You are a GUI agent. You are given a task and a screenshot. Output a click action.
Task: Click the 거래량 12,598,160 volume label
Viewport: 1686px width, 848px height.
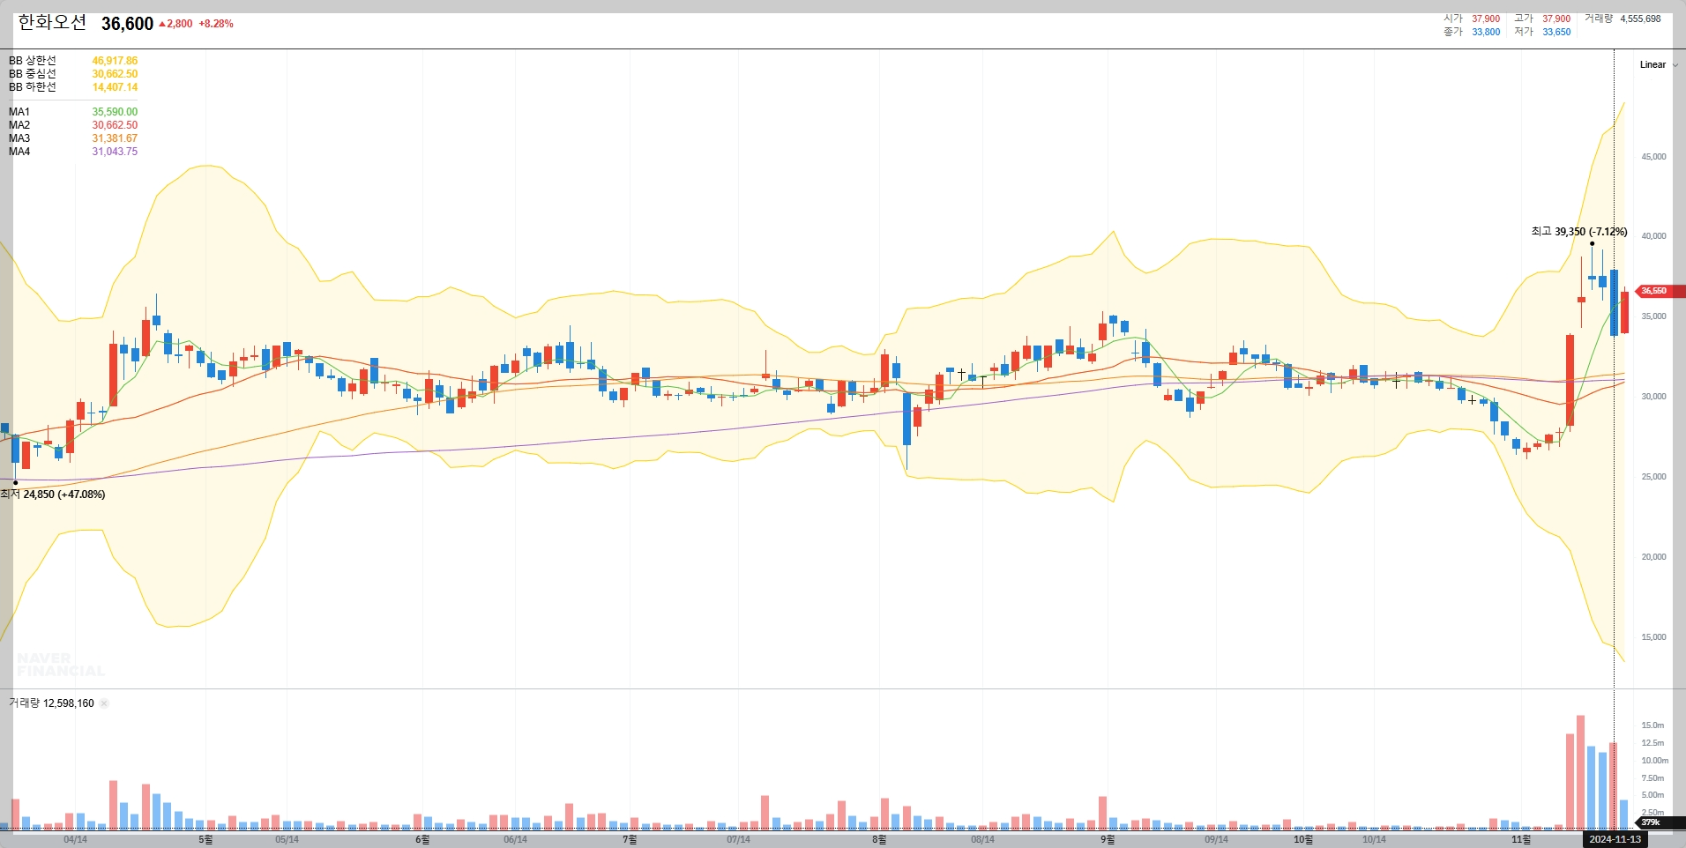(51, 703)
